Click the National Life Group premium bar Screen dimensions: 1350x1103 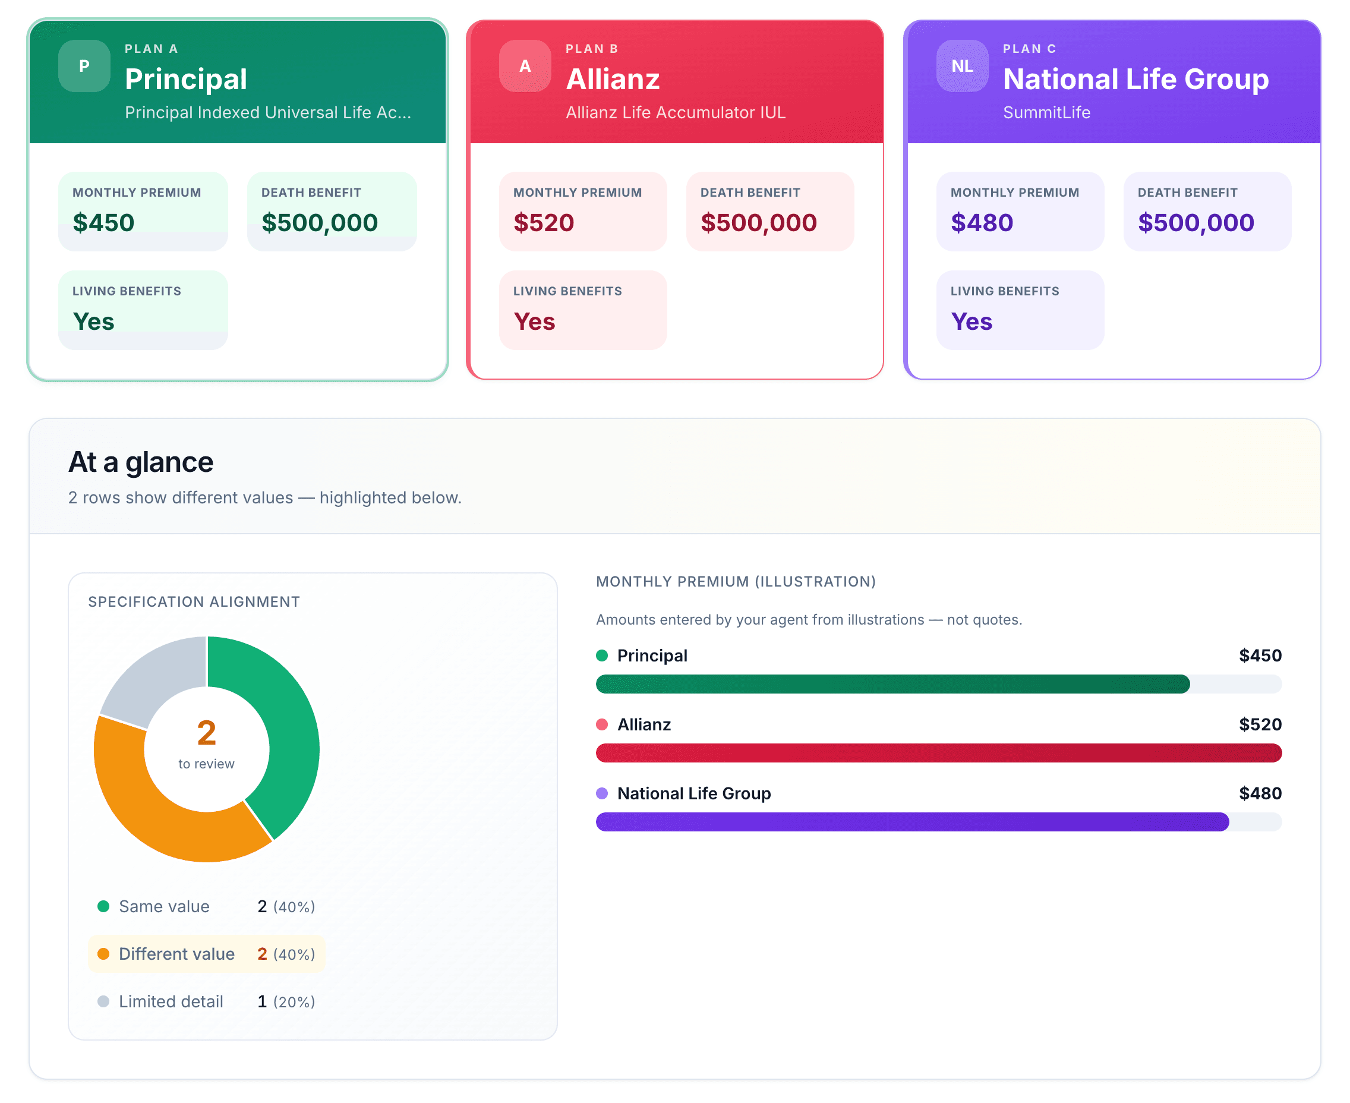coord(938,821)
